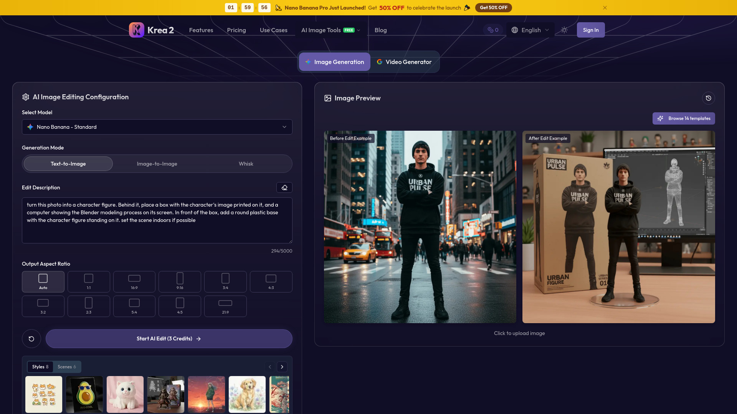
Task: Expand the AI Image Tools menu
Action: pyautogui.click(x=330, y=30)
